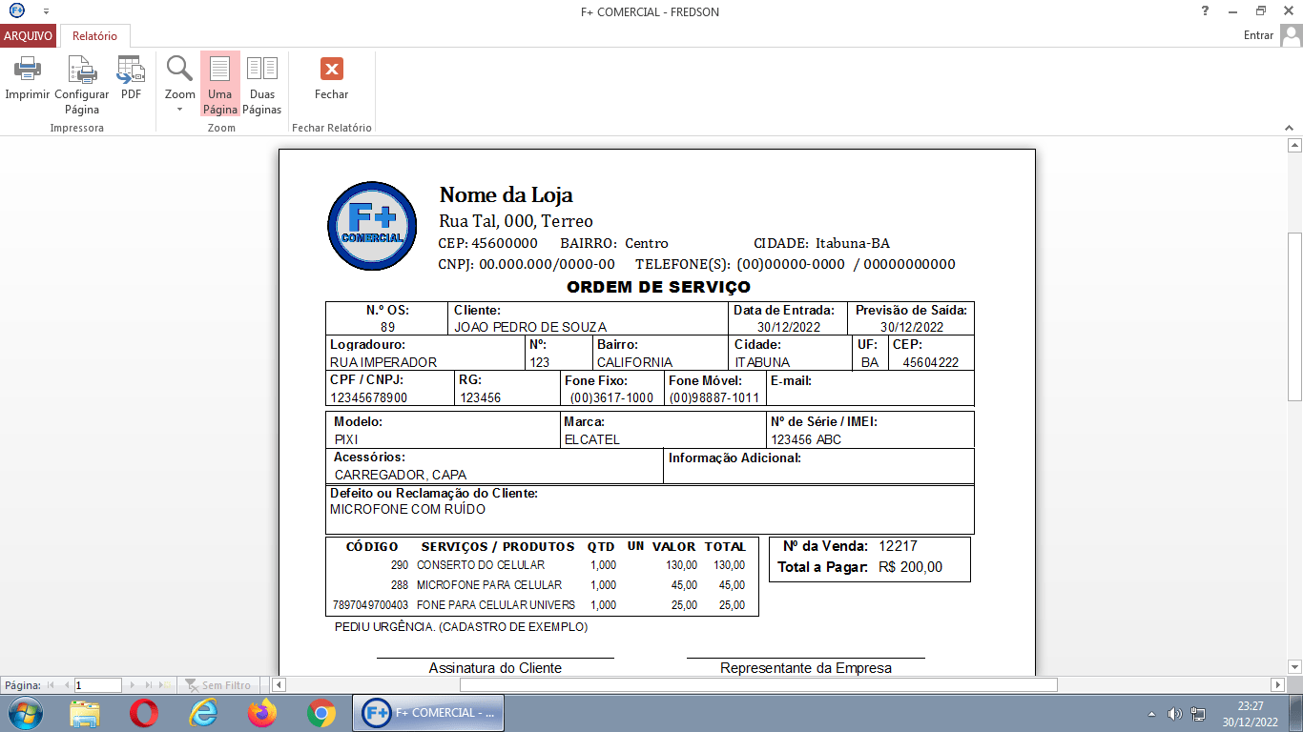Viewport: 1303px width, 732px height.
Task: Click the horizontal scrollbar left arrow
Action: pos(279,685)
